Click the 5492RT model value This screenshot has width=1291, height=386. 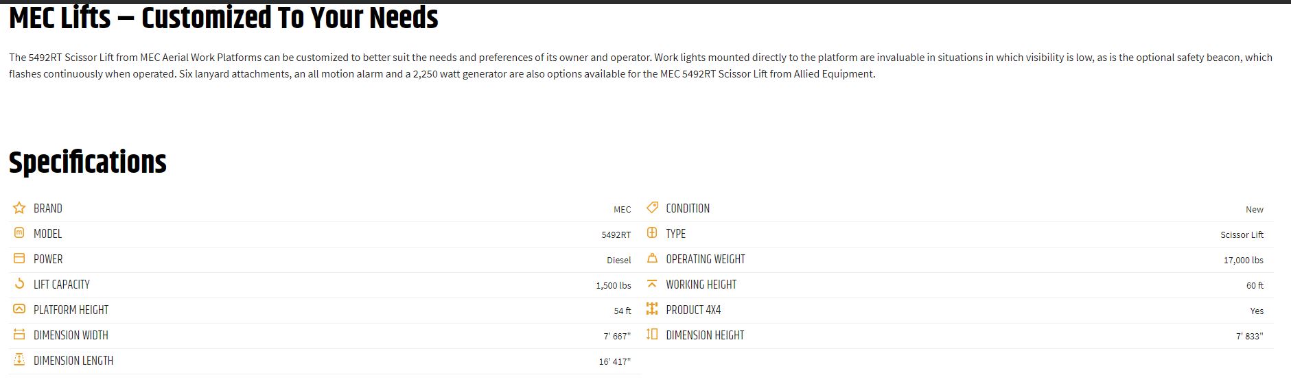click(x=616, y=234)
